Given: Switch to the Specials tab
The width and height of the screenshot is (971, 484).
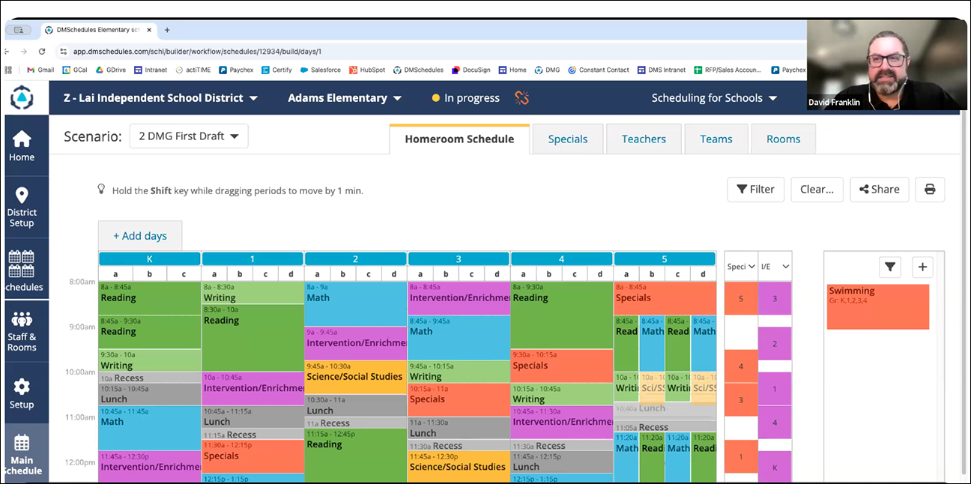Looking at the screenshot, I should [567, 139].
